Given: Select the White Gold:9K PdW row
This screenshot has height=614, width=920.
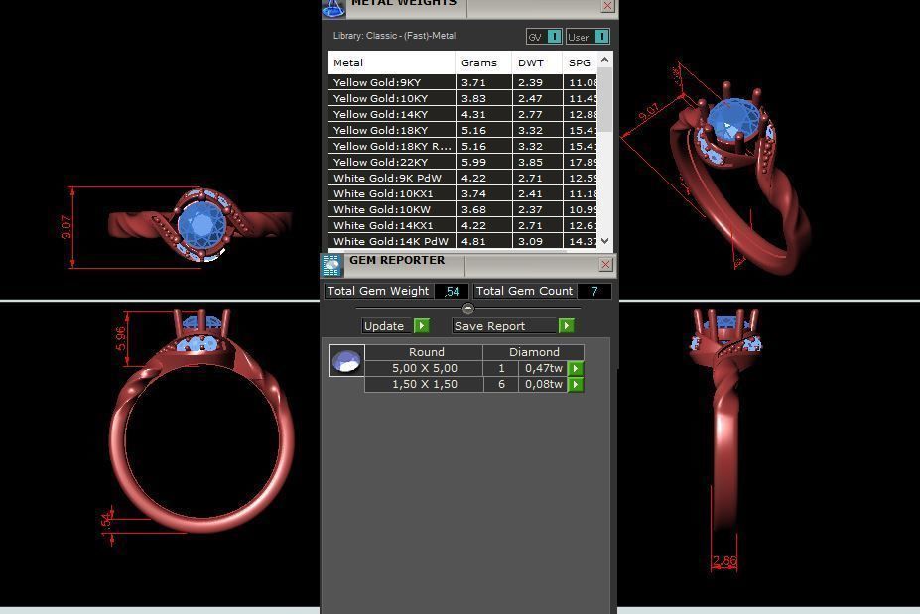Looking at the screenshot, I should pos(461,178).
